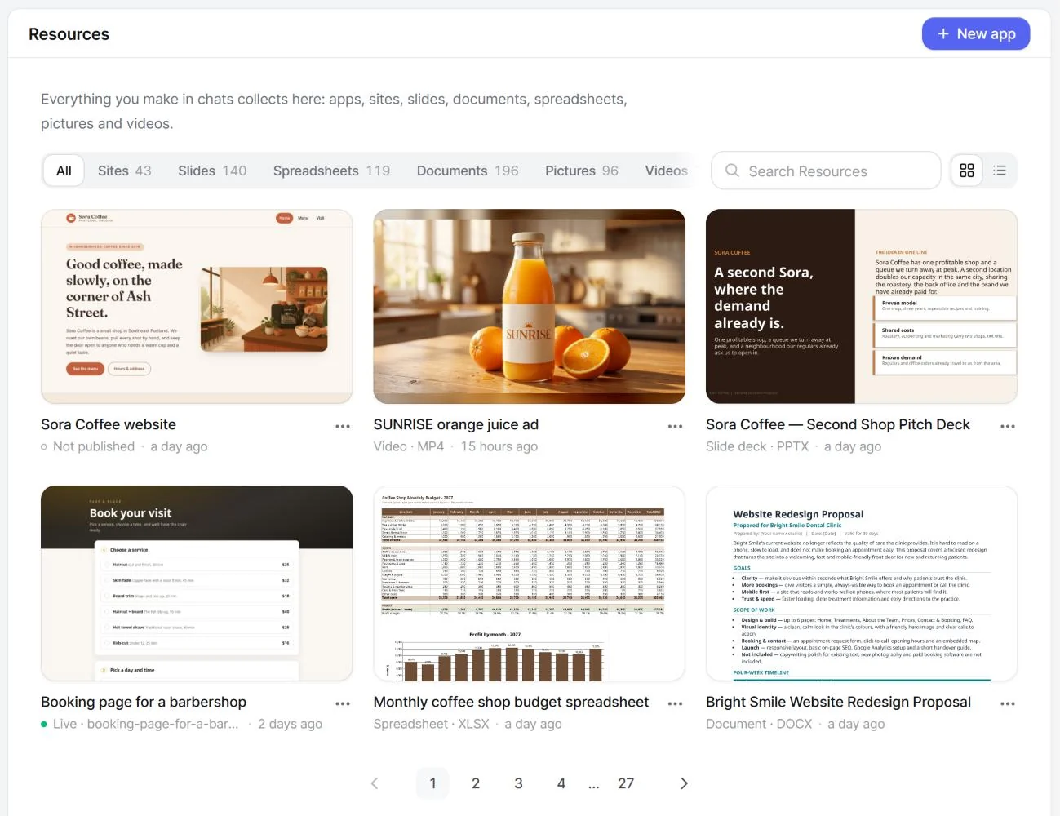Switch to grid view
Image resolution: width=1060 pixels, height=816 pixels.
click(x=967, y=171)
